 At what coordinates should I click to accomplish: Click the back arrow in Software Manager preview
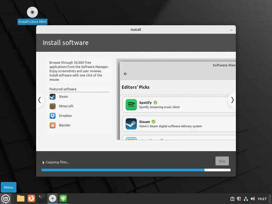point(125,74)
